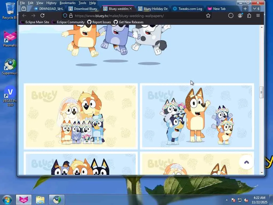Open the bottom-left blue faces wallpaper
Image resolution: width=273 pixels, height=205 pixels.
[81, 163]
